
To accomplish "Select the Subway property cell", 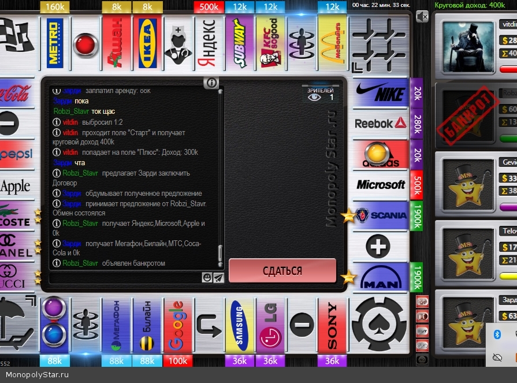I will 240,43.
